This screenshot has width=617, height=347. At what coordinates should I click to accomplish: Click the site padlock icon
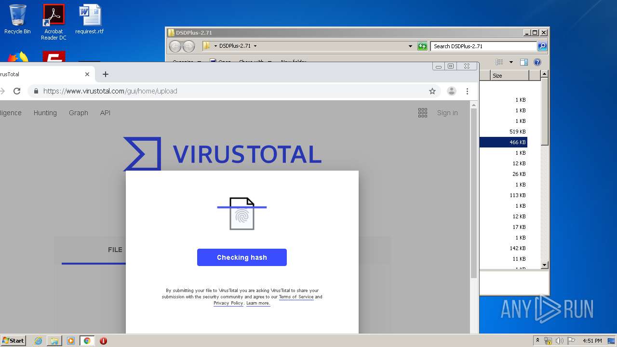click(36, 91)
